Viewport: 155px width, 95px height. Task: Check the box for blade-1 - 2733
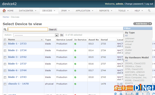pyautogui.click(x=5, y=44)
